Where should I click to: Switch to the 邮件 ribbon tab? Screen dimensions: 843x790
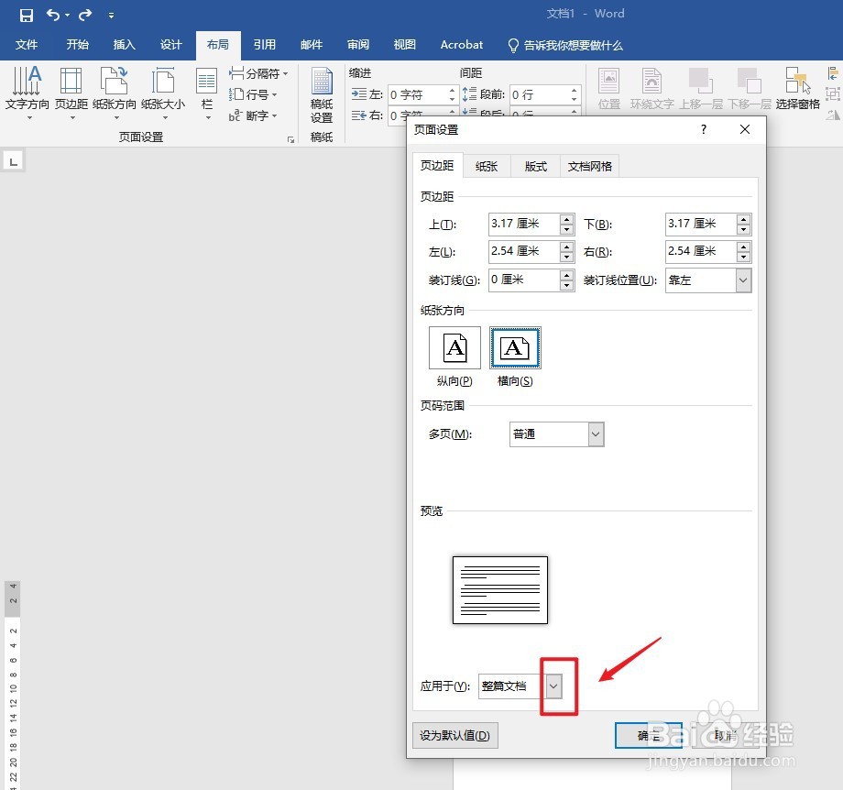tap(312, 45)
